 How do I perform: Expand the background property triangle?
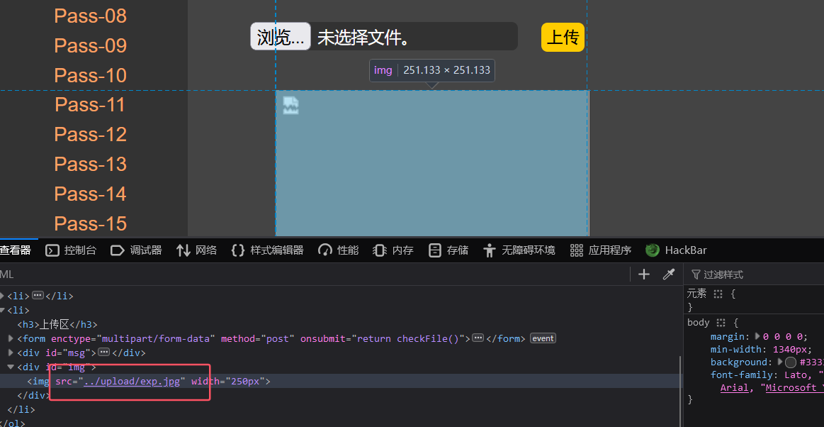(x=780, y=362)
